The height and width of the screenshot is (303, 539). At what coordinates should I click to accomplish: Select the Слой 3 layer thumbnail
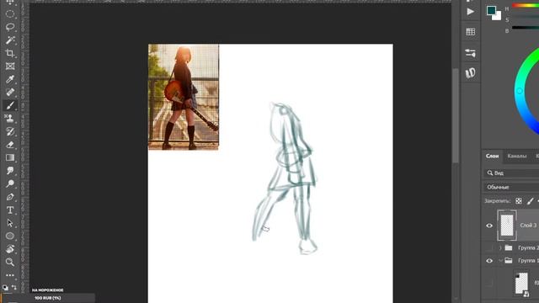coord(507,226)
